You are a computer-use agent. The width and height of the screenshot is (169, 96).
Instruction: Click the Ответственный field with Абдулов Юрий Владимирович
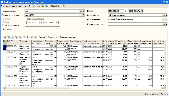[135, 19]
